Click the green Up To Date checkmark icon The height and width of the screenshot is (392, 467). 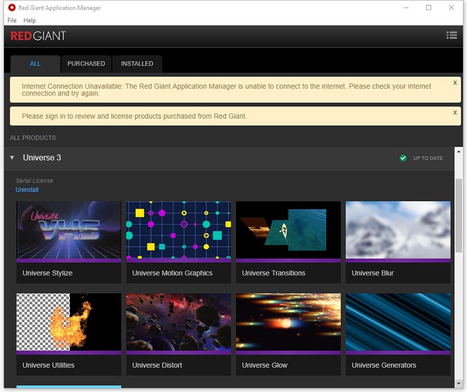tap(403, 158)
